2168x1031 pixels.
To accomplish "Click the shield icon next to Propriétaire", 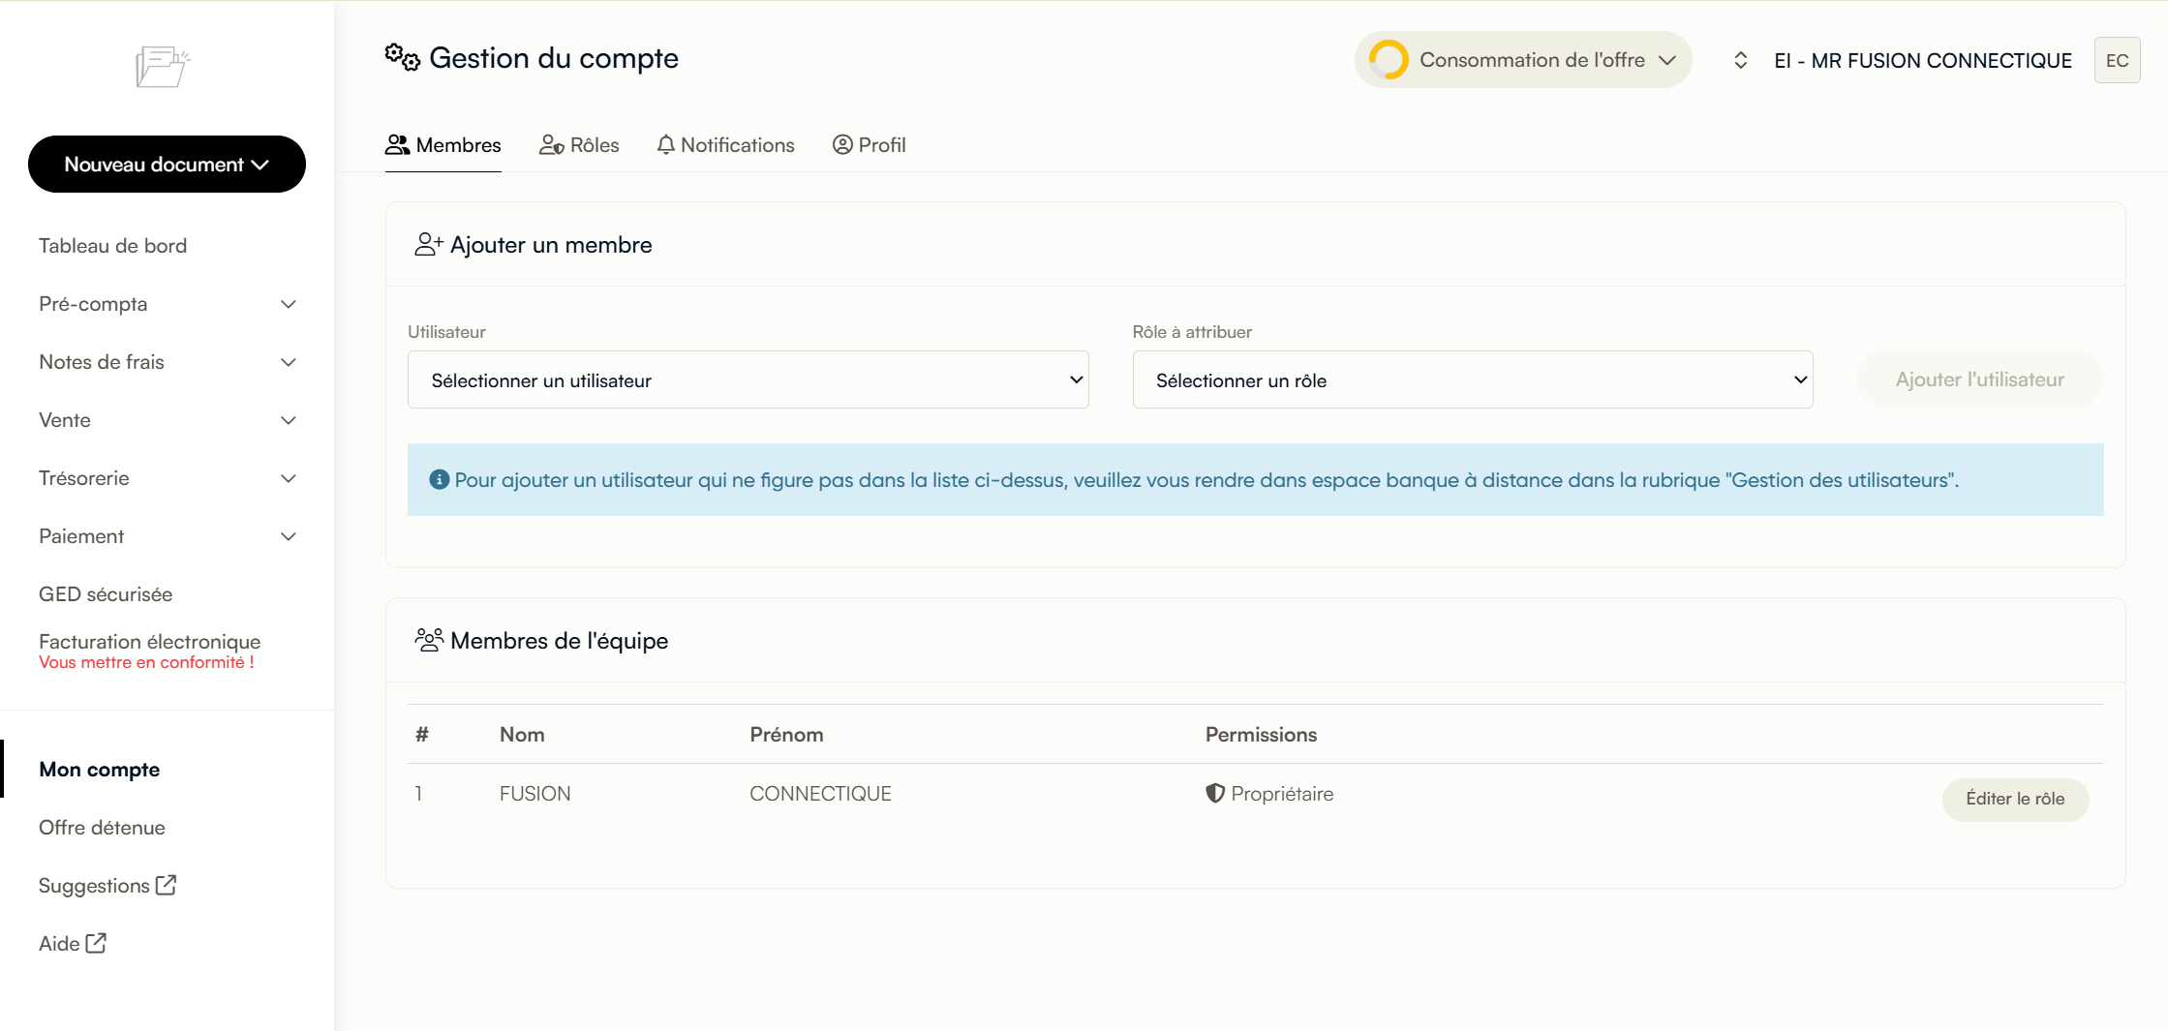I will (x=1215, y=793).
